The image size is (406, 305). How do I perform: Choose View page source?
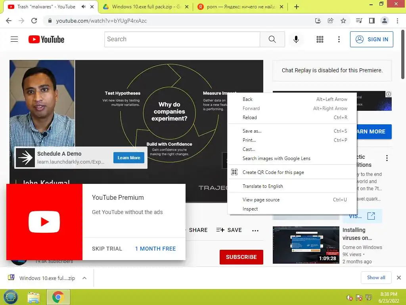292,200
